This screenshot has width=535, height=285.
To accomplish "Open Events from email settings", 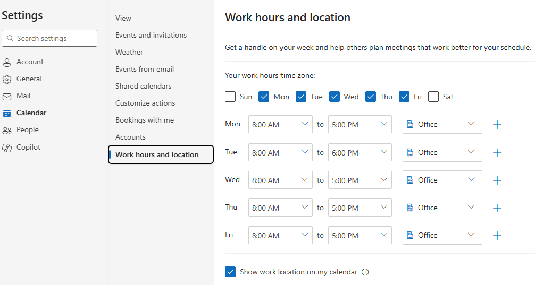I will pyautogui.click(x=145, y=69).
